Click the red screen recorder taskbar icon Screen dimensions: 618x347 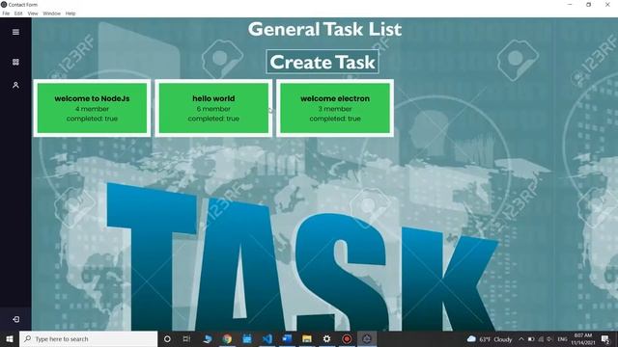pos(347,339)
